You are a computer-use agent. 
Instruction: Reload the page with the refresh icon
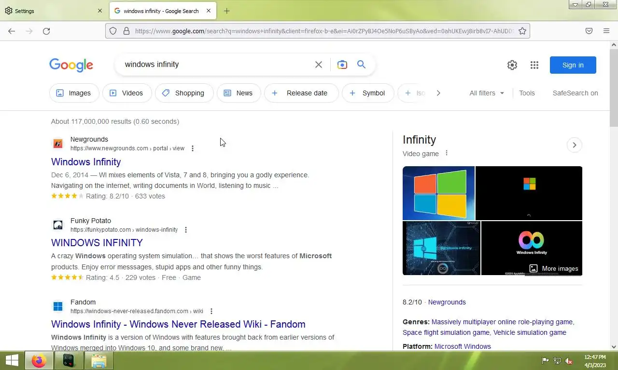(x=46, y=31)
